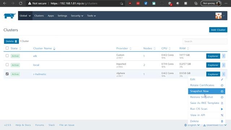Open Explorer for r-helmetic cluster

pyautogui.click(x=213, y=74)
